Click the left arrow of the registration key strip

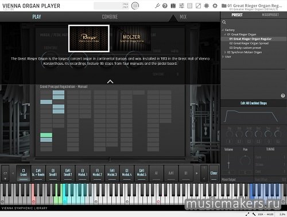tap(13, 173)
